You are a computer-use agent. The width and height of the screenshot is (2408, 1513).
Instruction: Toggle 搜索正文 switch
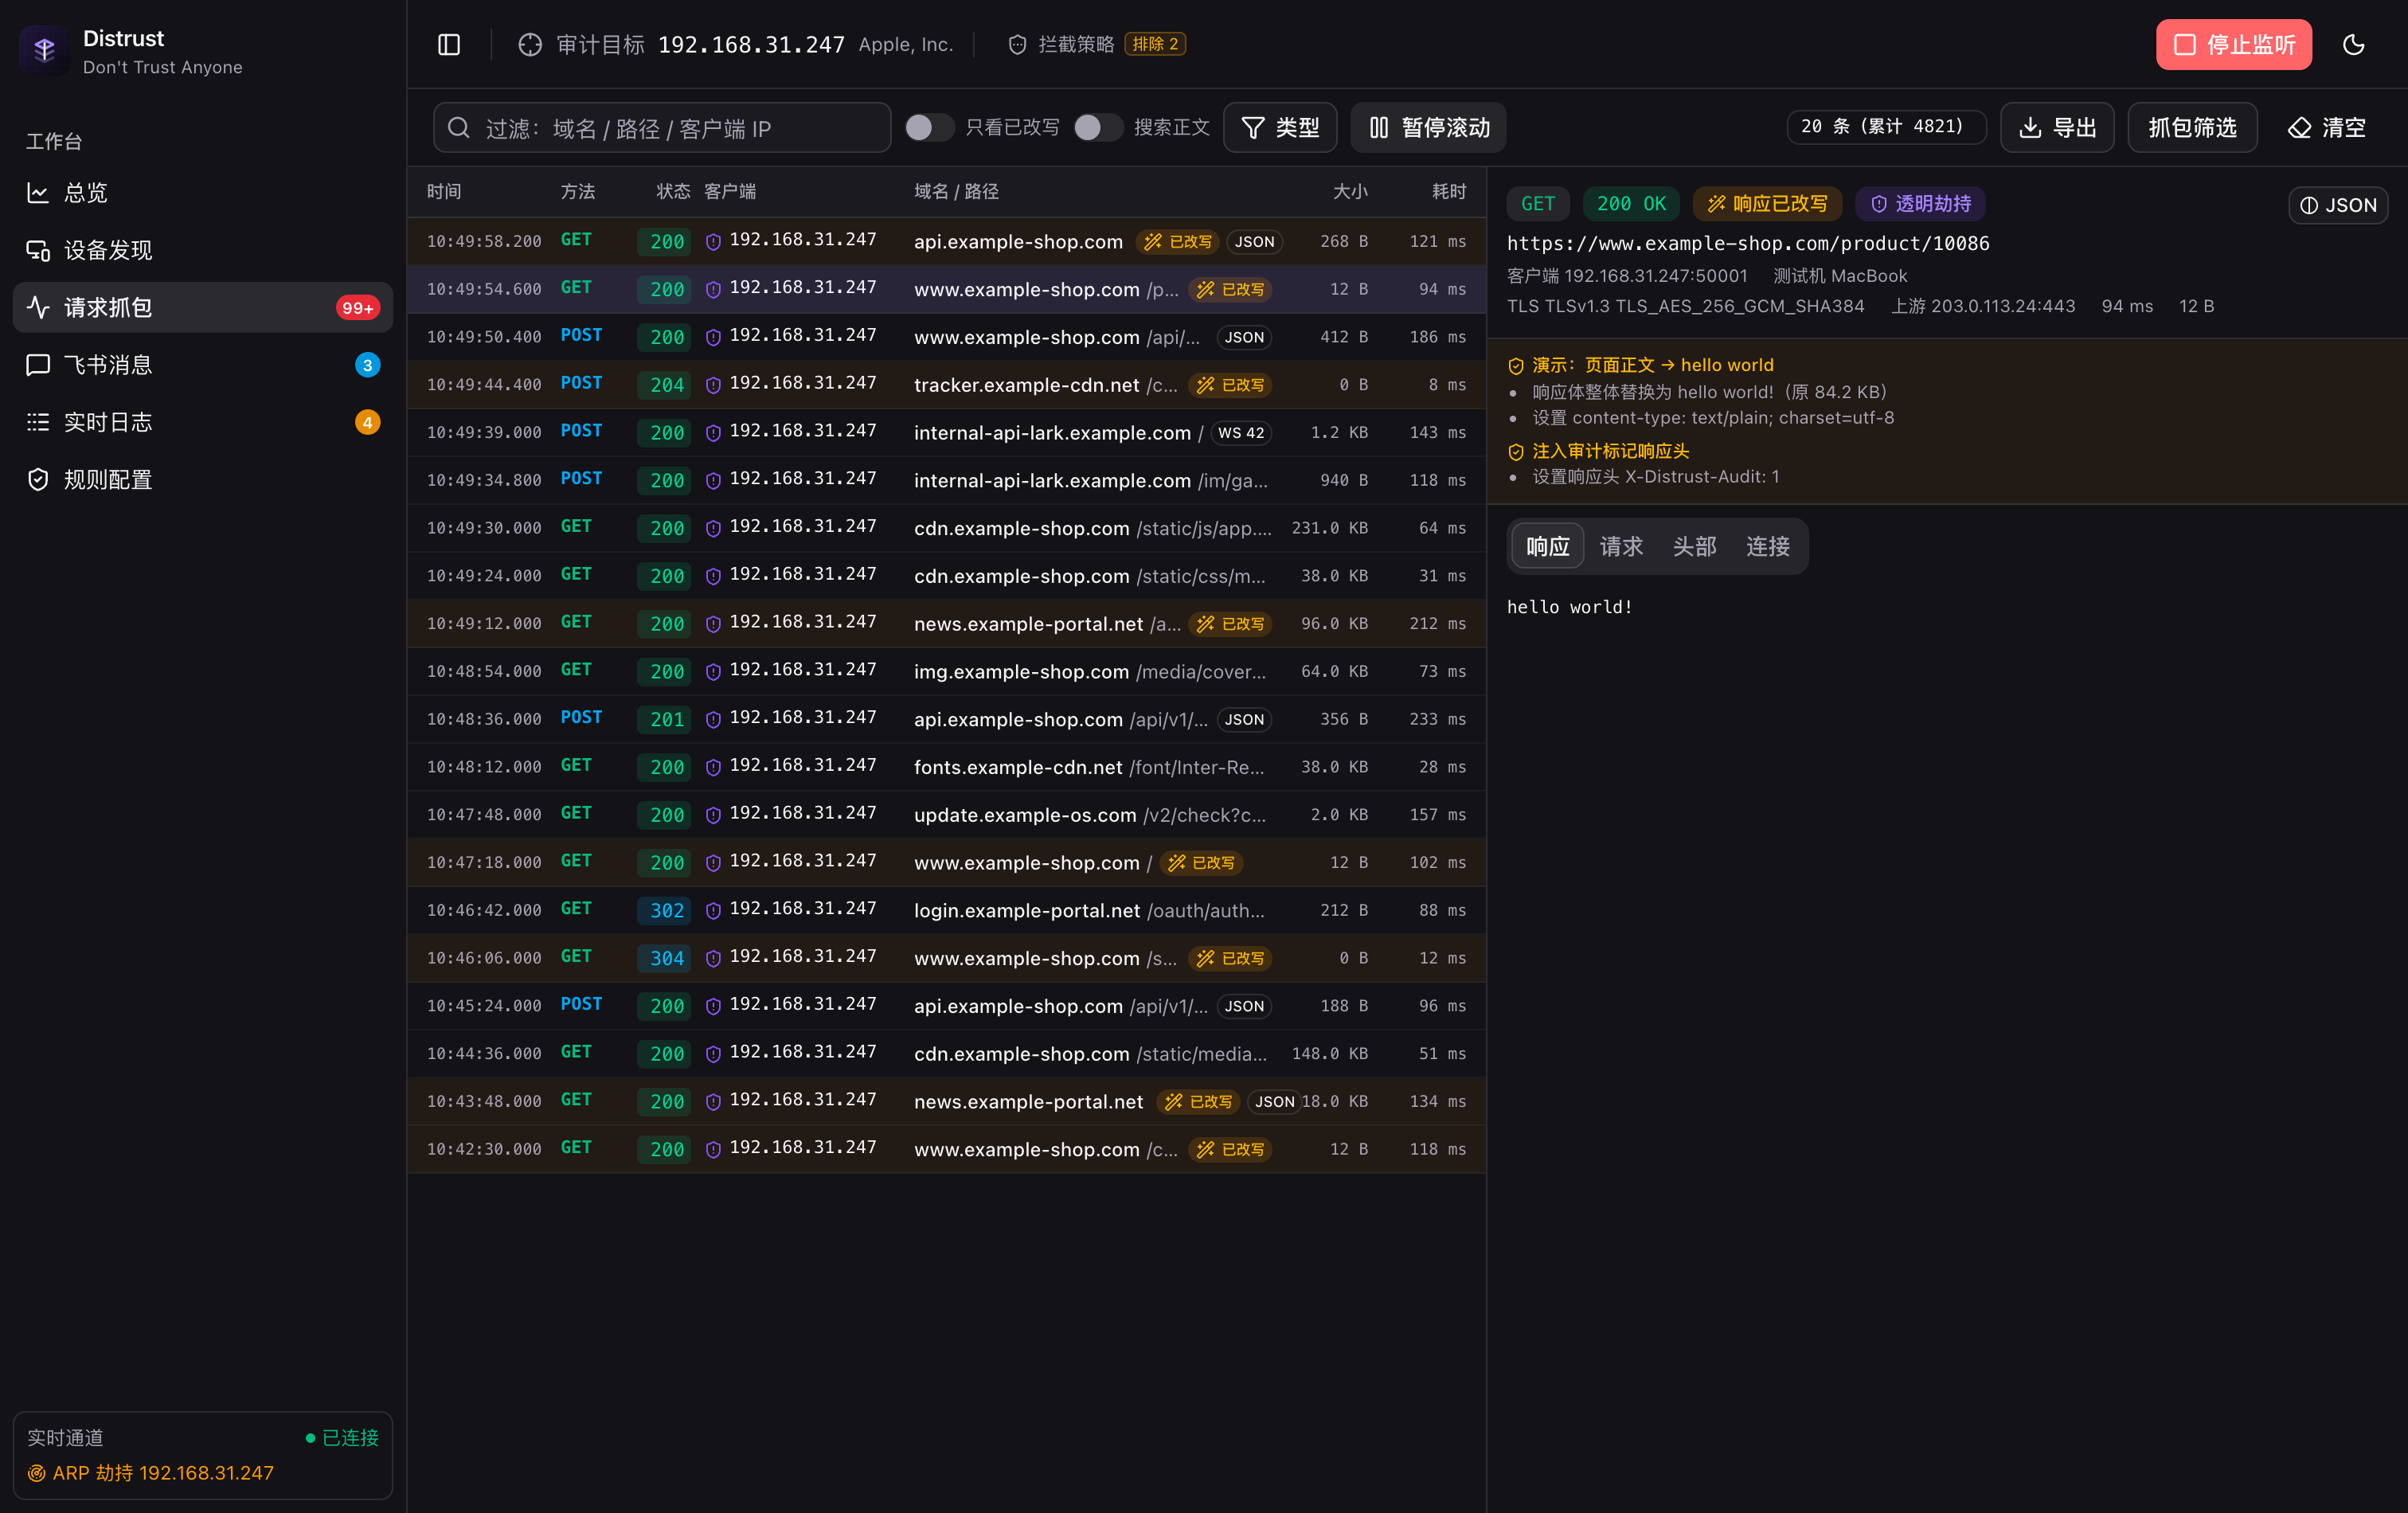1098,127
